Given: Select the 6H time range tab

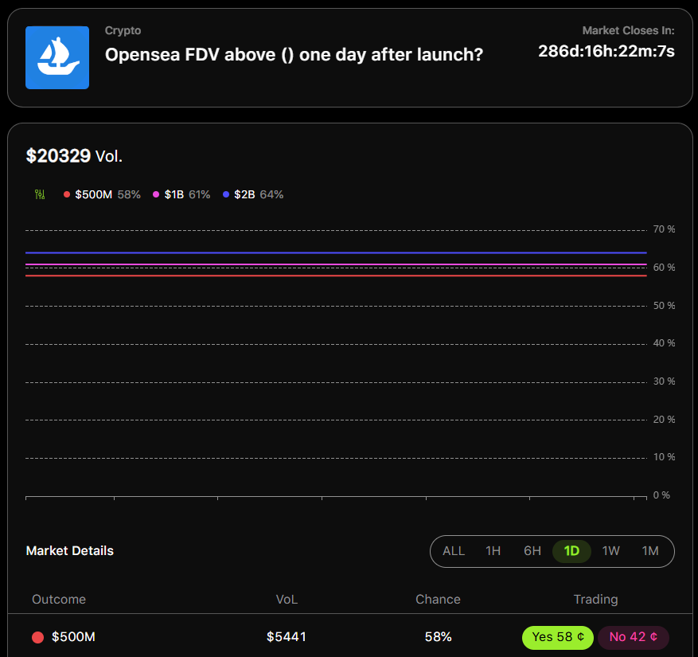Looking at the screenshot, I should (x=532, y=551).
